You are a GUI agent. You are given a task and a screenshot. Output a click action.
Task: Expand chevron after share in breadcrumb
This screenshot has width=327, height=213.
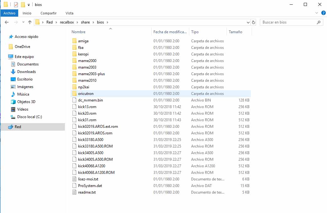coord(93,22)
